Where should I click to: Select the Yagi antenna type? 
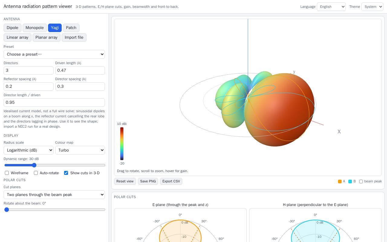(x=55, y=28)
